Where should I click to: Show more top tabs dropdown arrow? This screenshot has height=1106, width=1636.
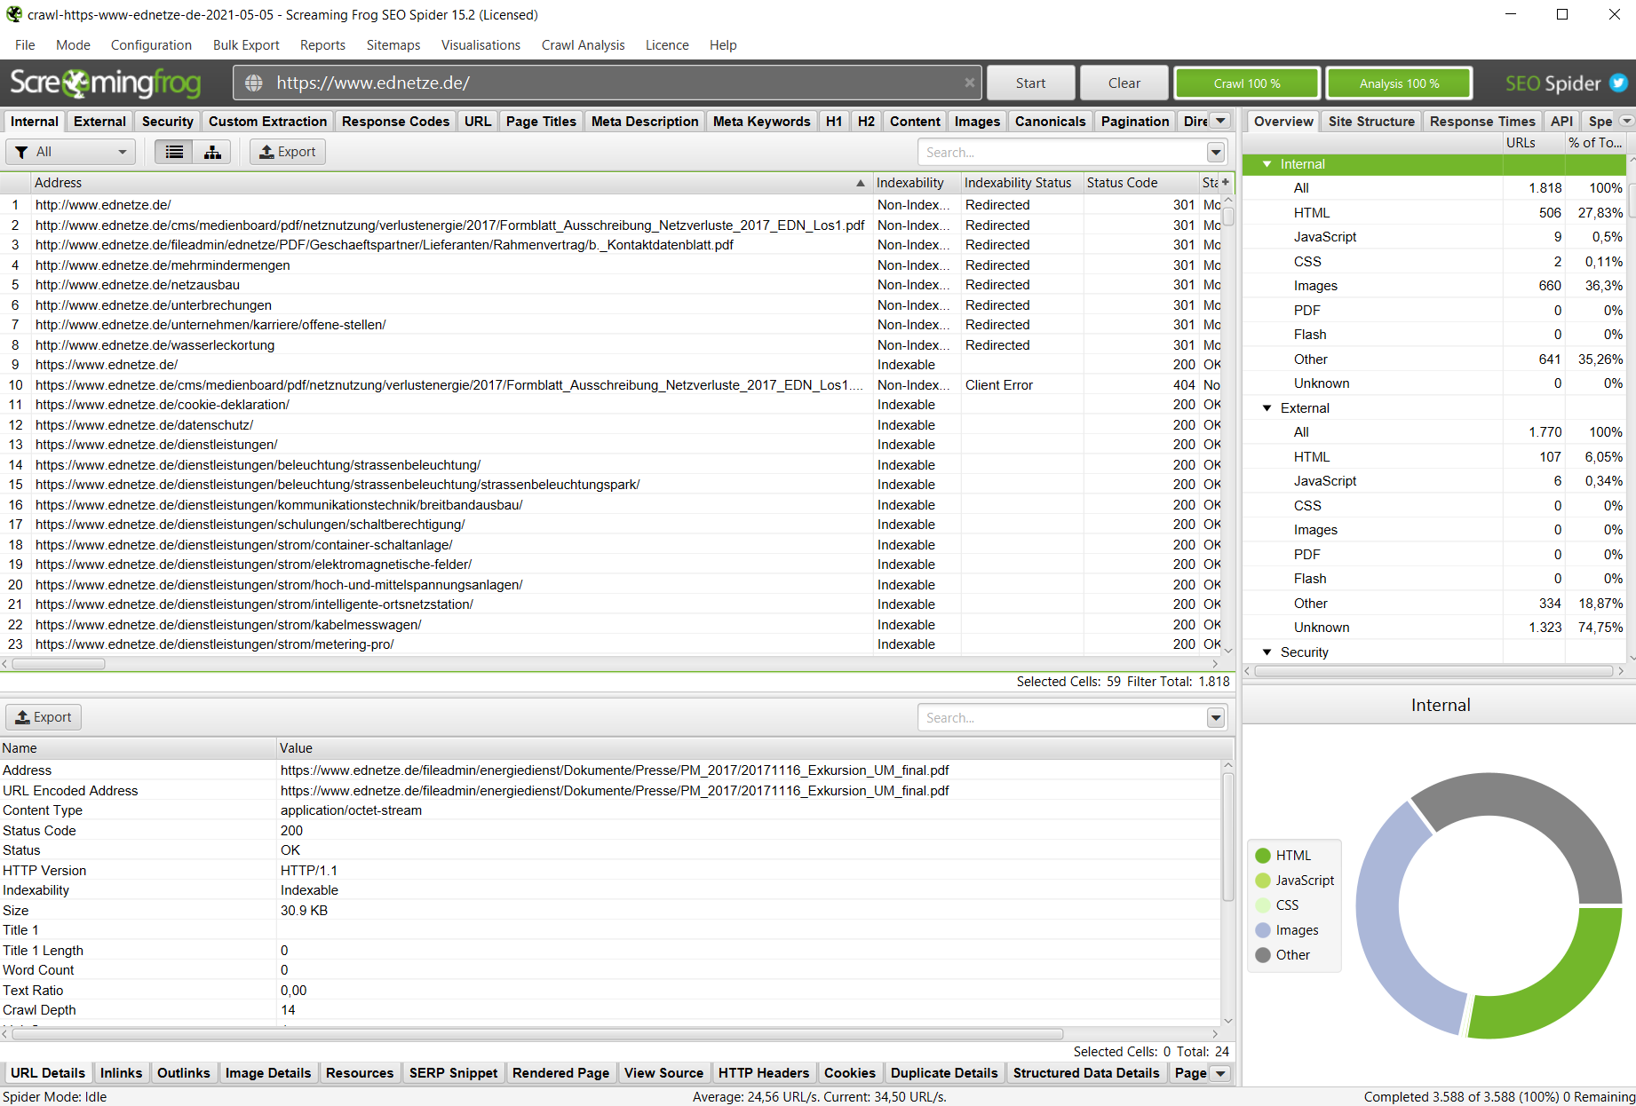pos(1221,121)
